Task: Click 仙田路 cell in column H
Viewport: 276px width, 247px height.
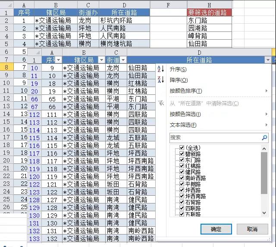Action: [x=210, y=44]
